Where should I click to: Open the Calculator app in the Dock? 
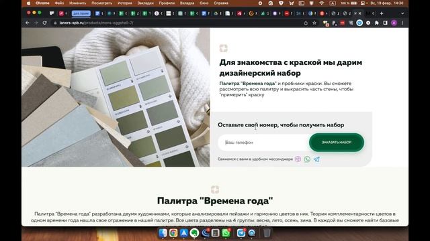pos(216,233)
